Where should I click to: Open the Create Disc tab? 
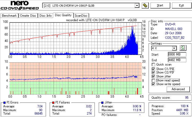(28, 16)
